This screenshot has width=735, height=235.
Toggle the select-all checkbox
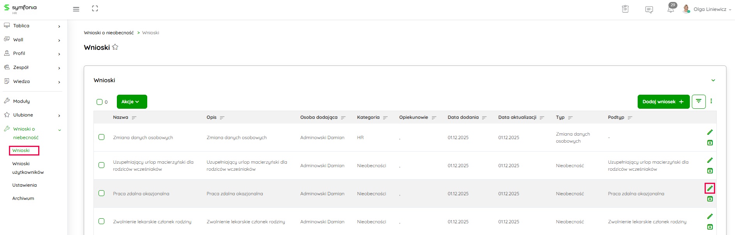click(x=99, y=102)
